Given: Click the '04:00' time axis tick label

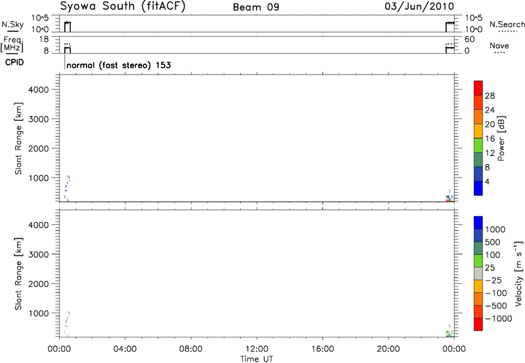Looking at the screenshot, I should point(125,349).
